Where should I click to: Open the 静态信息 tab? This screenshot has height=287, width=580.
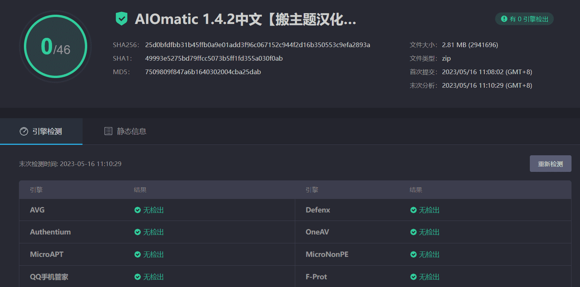click(125, 131)
